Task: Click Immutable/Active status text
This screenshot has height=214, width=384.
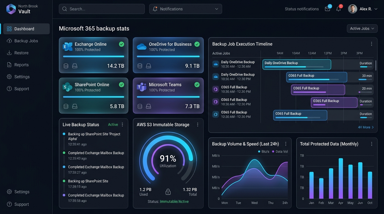Action: tap(174, 201)
